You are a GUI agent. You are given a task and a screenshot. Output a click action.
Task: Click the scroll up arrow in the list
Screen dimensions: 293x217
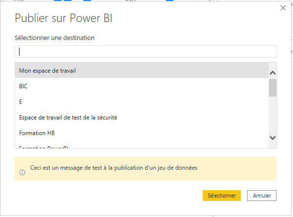click(273, 73)
